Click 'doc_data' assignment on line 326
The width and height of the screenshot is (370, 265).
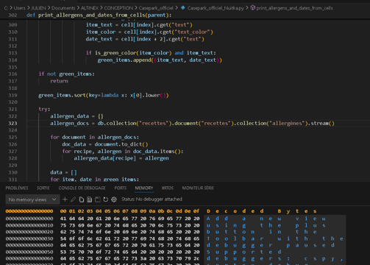click(74, 144)
